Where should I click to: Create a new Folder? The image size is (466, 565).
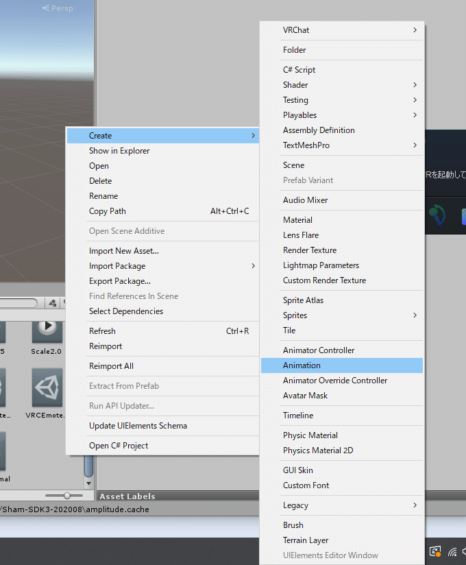point(342,50)
